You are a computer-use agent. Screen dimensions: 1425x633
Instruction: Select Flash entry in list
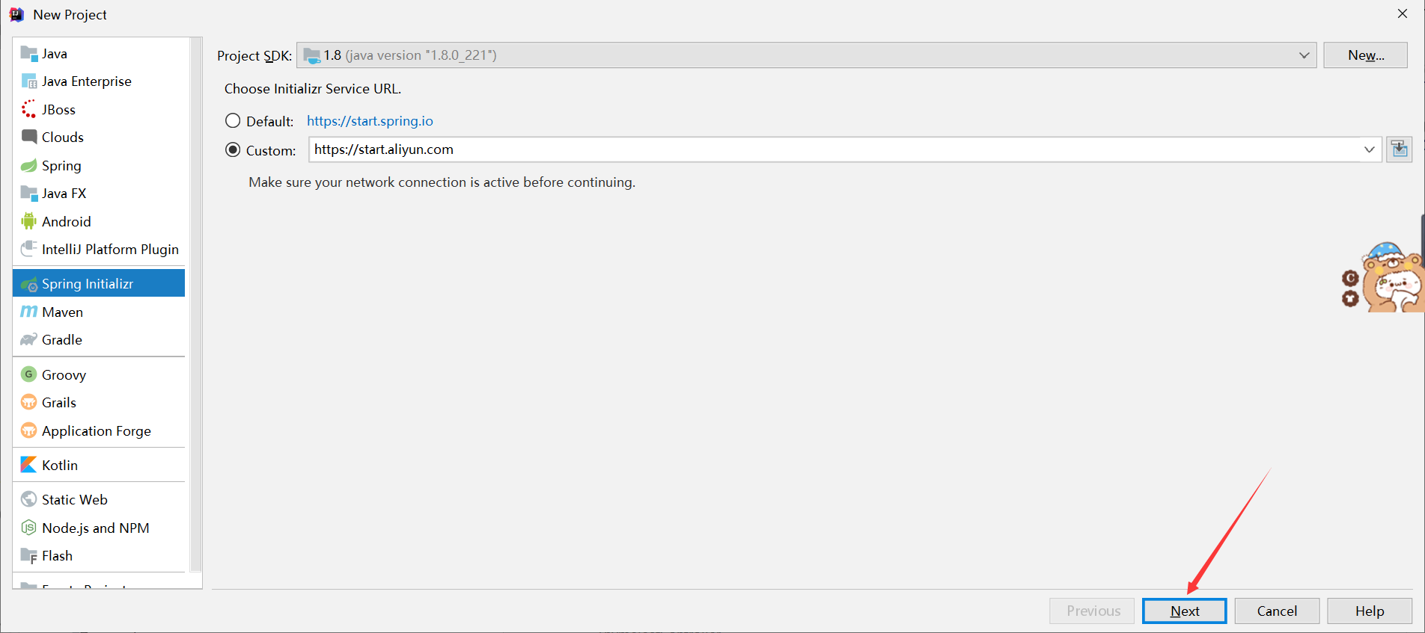[99, 555]
